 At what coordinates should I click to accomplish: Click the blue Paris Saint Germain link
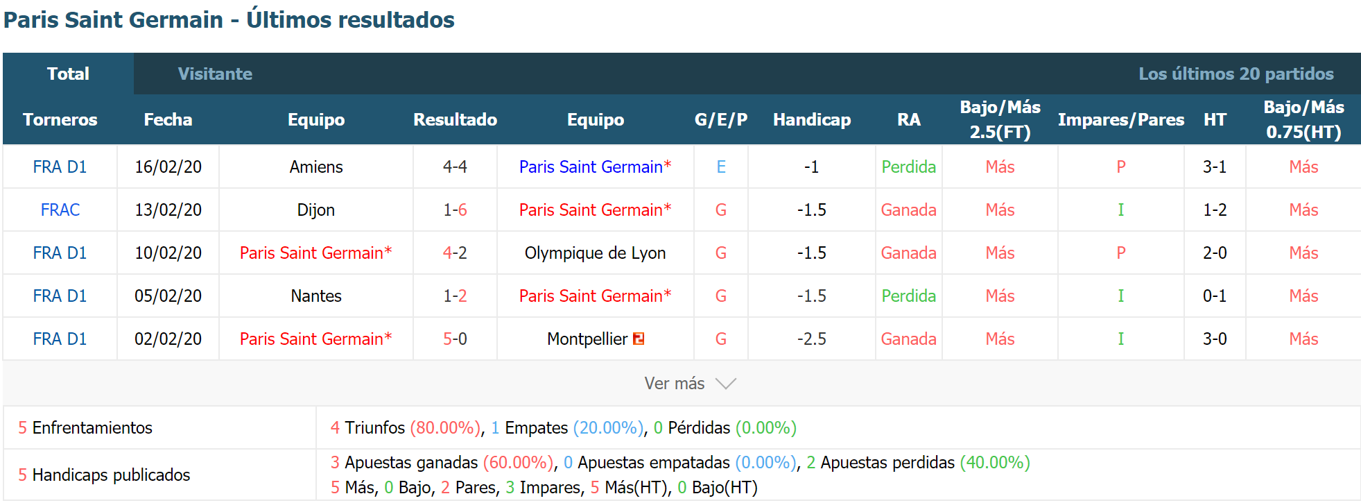click(595, 167)
